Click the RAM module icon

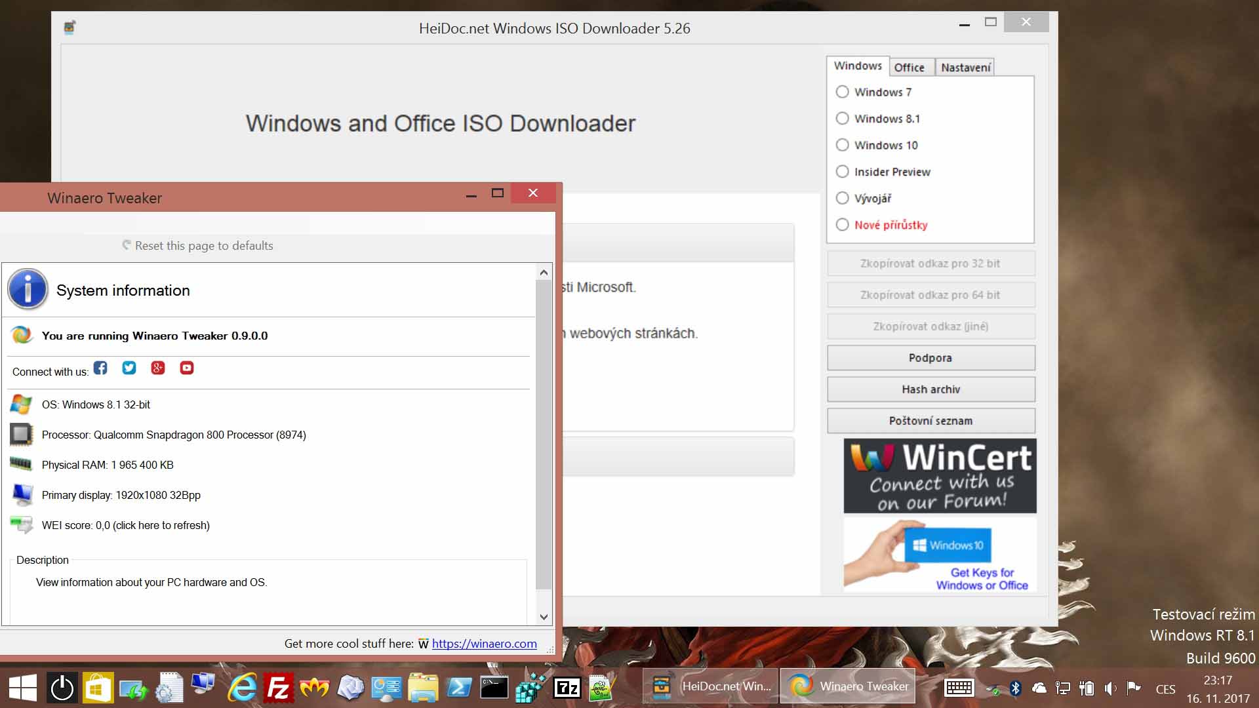(21, 464)
